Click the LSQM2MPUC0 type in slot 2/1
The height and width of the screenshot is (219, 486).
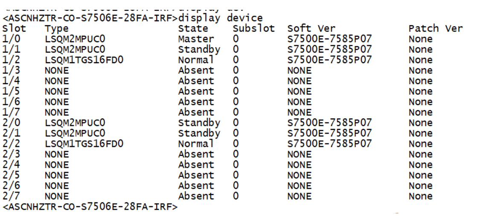75,134
